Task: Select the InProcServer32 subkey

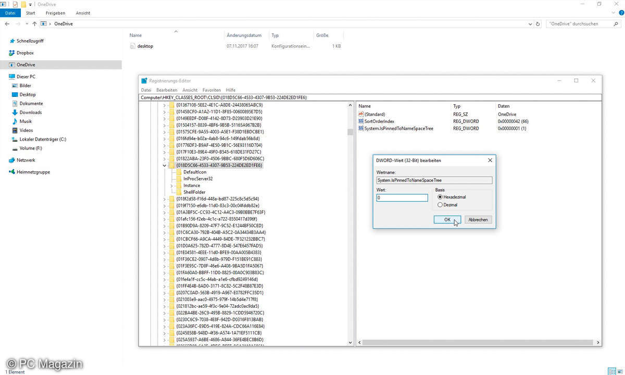Action: pyautogui.click(x=198, y=179)
